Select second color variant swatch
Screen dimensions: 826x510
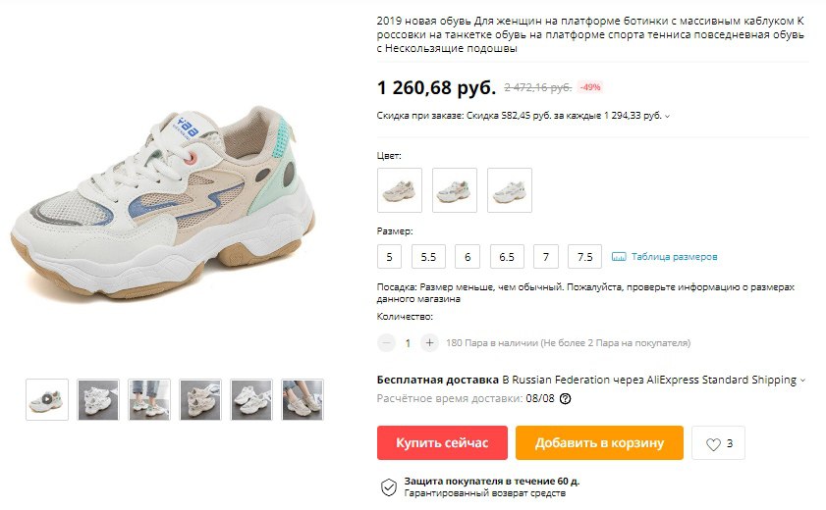pos(455,190)
